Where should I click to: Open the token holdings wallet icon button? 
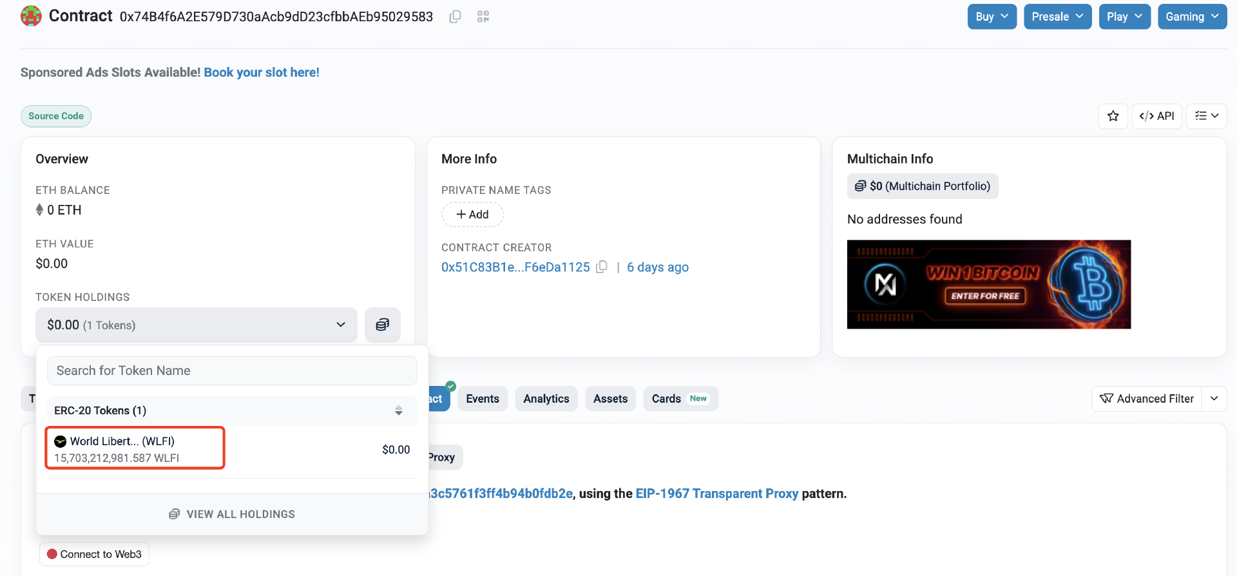pyautogui.click(x=382, y=325)
